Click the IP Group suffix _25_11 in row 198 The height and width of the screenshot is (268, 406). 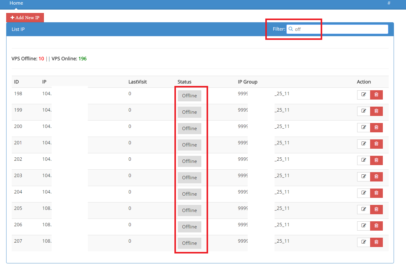[282, 93]
